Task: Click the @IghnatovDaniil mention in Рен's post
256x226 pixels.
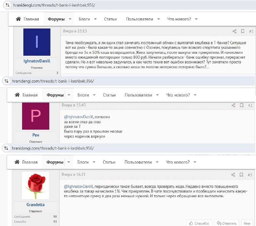Action: tap(78, 117)
